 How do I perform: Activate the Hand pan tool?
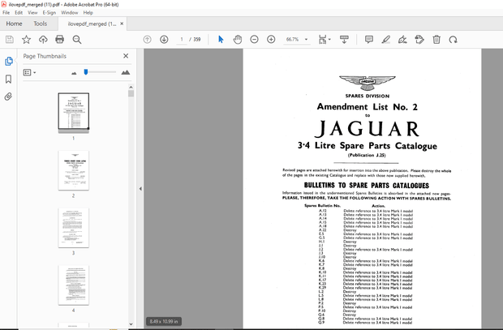point(238,40)
